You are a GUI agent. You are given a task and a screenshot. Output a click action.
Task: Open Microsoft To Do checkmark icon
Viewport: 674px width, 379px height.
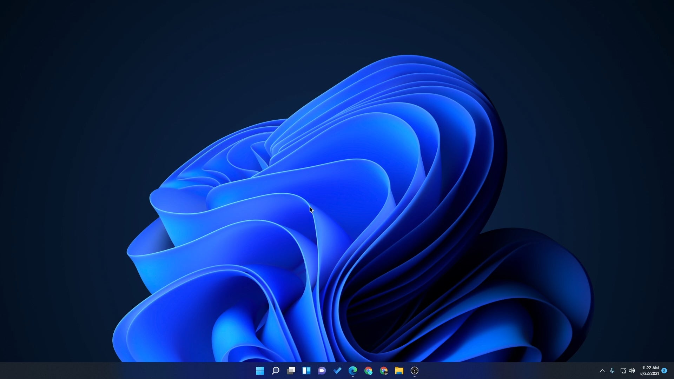tap(337, 371)
